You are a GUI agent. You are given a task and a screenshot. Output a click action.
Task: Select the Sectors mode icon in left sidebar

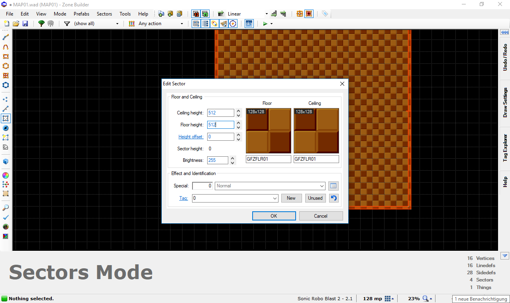coord(6,118)
